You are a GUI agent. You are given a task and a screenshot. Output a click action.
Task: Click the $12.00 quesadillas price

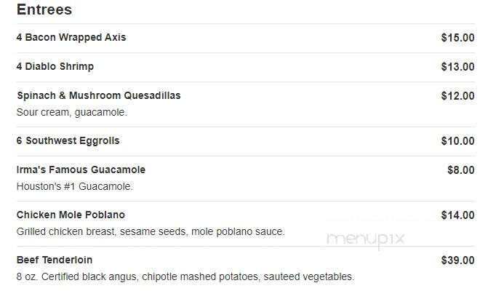click(457, 96)
